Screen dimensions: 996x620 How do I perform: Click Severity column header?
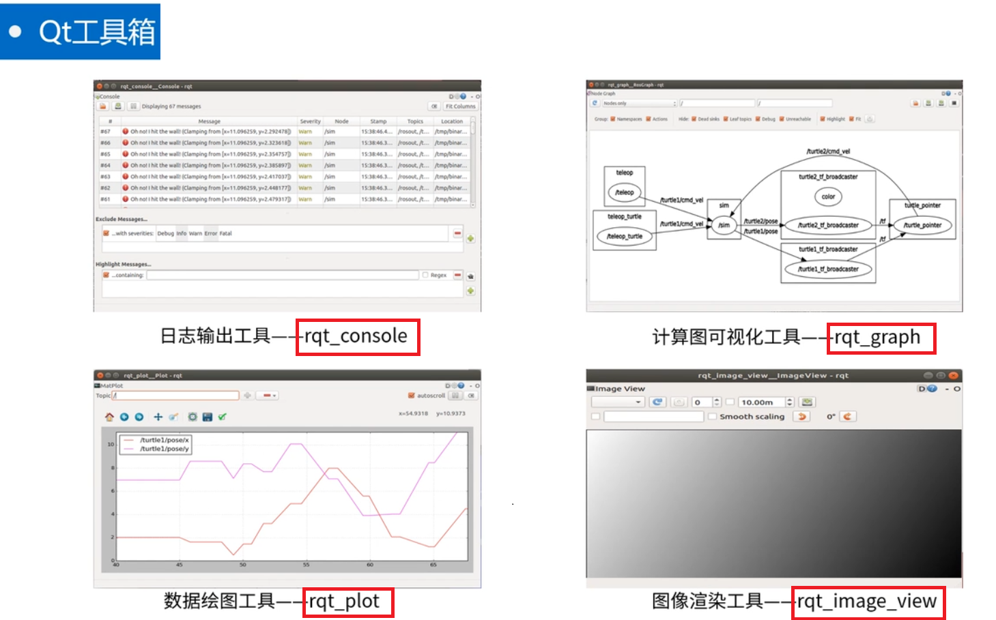tap(310, 121)
